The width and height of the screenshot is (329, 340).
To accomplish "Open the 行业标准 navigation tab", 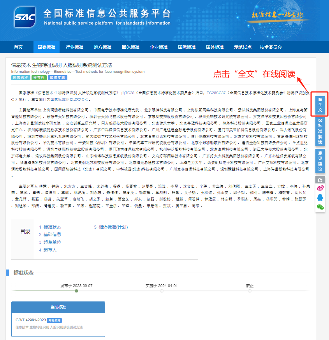I will coord(74,47).
